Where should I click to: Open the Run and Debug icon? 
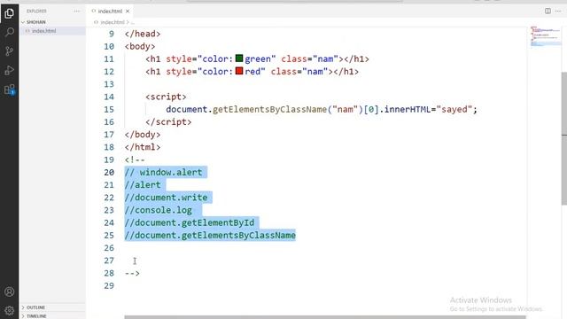(x=10, y=70)
